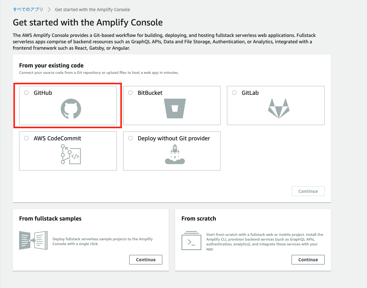Screen dimensions: 367x288
Task: Click the Deploy without Git provider label
Action: [x=174, y=138]
